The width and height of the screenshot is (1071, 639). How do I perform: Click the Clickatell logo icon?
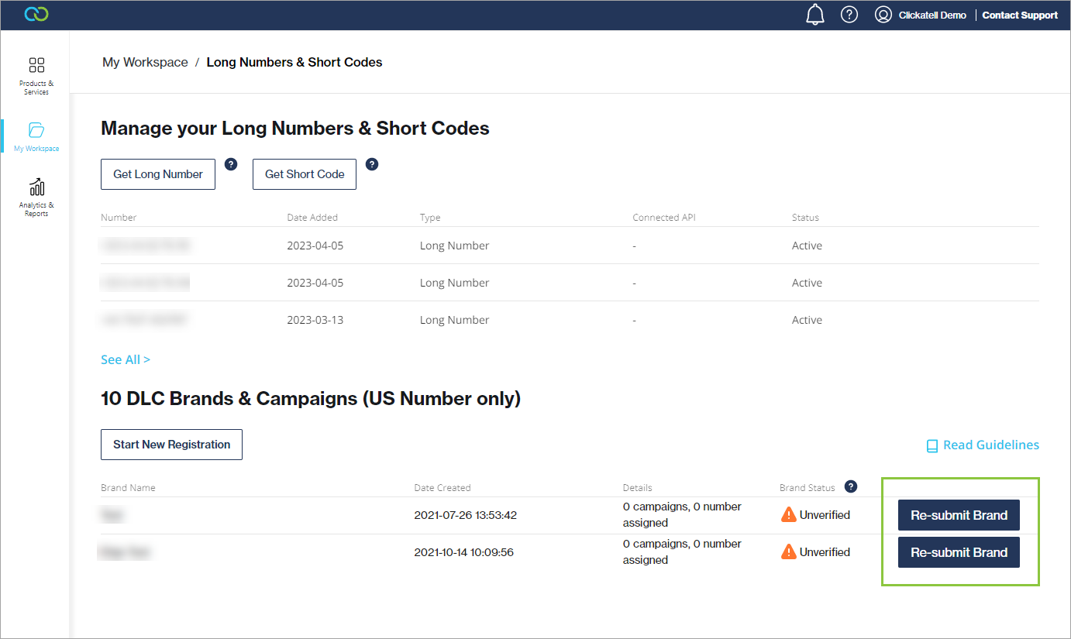[x=36, y=15]
